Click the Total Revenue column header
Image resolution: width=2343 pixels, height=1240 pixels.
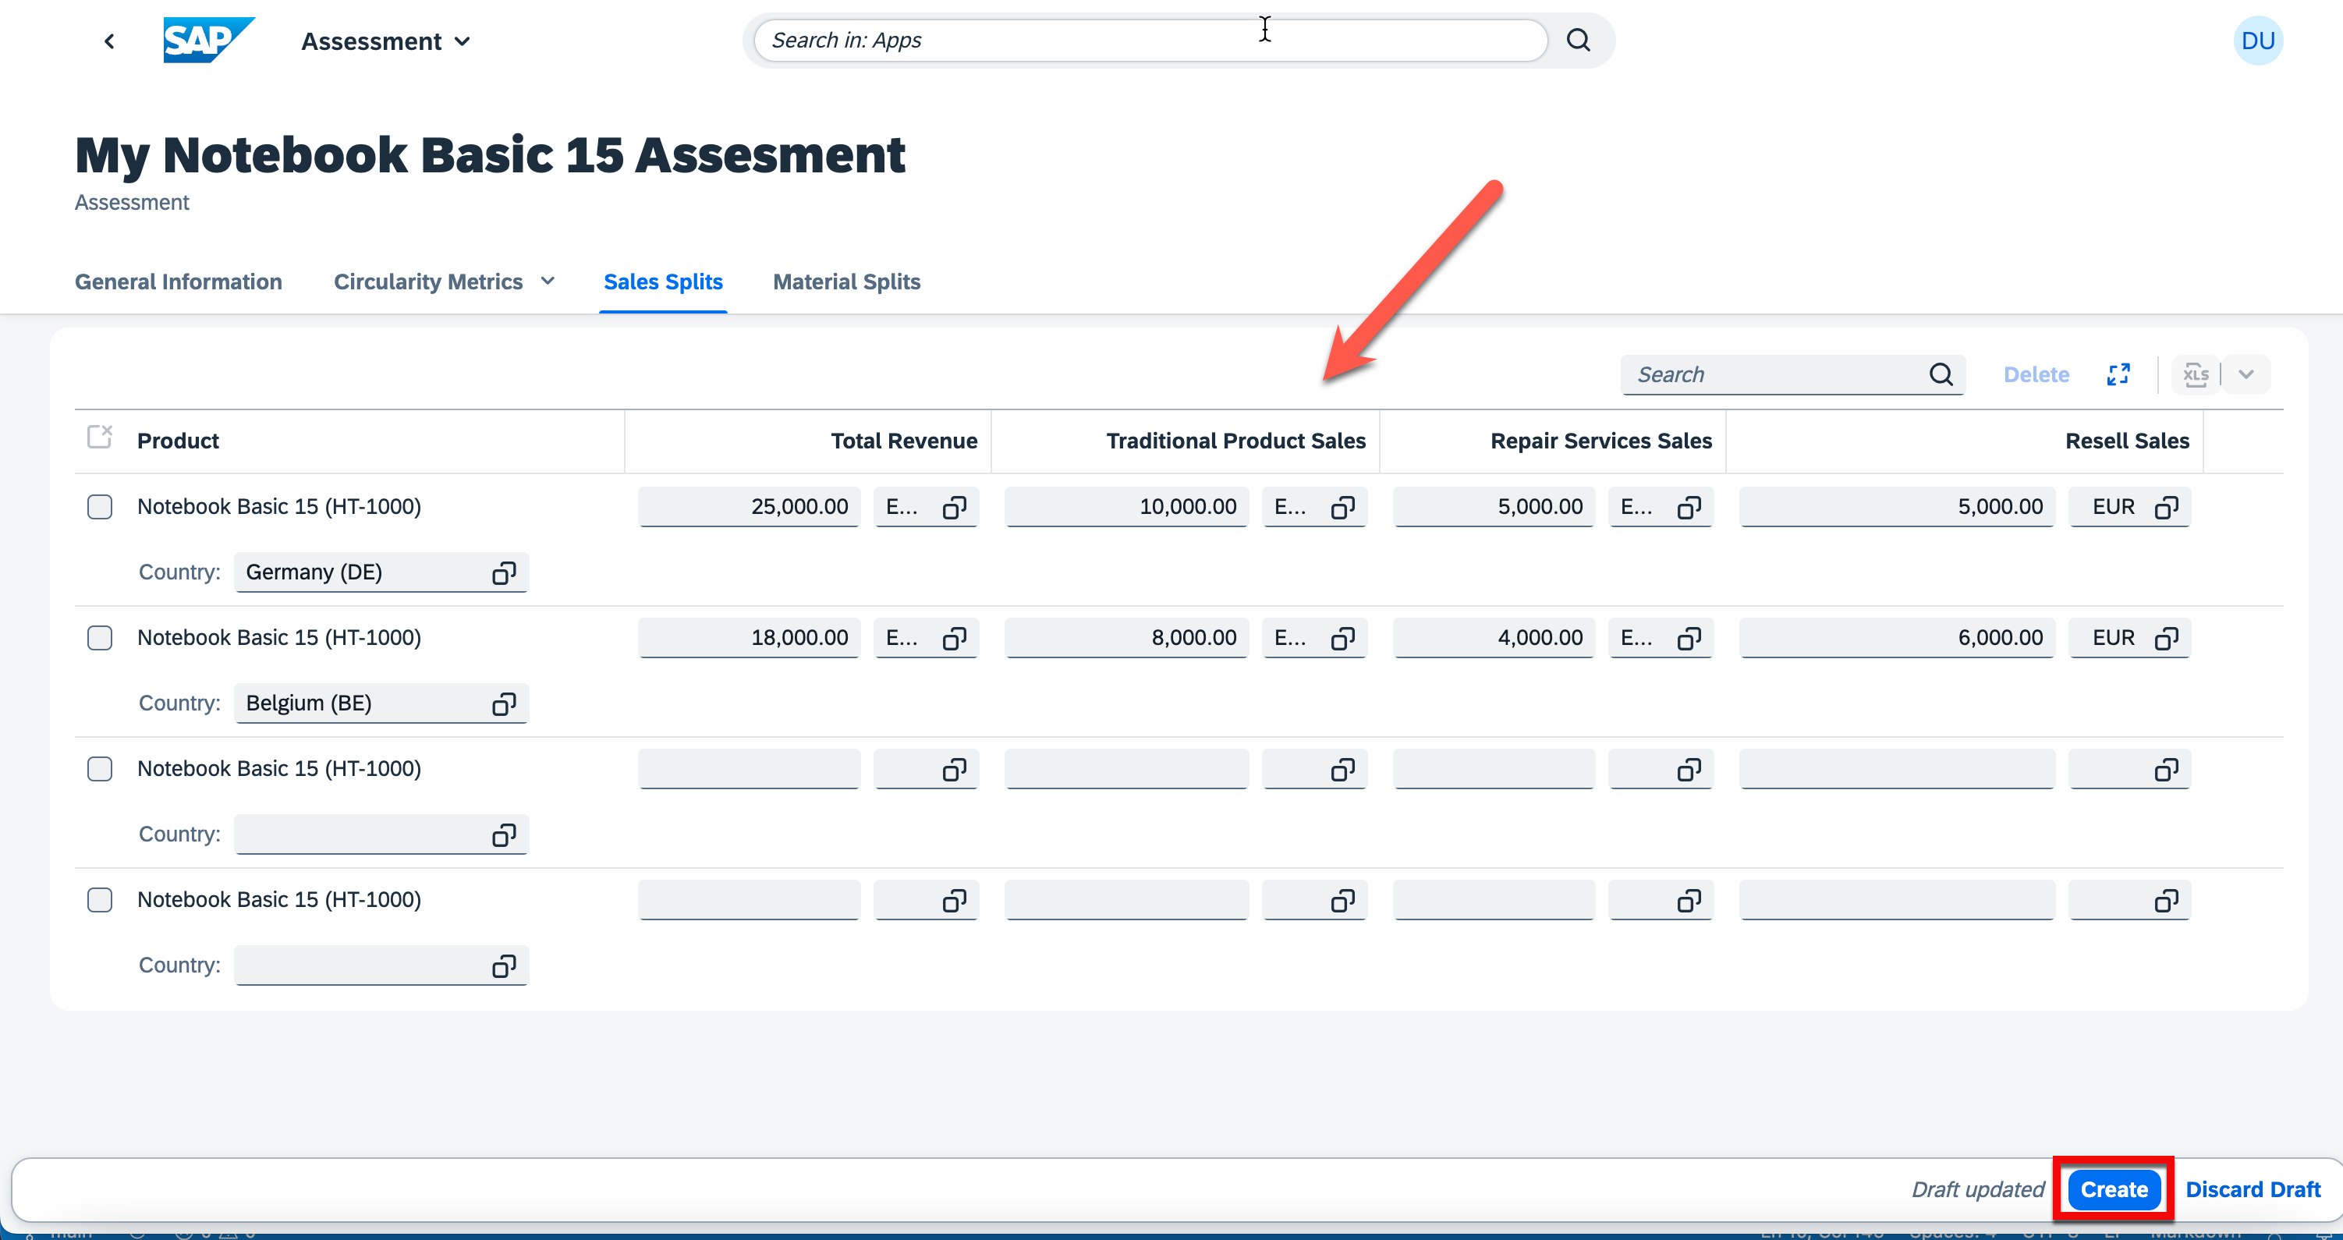pos(903,441)
